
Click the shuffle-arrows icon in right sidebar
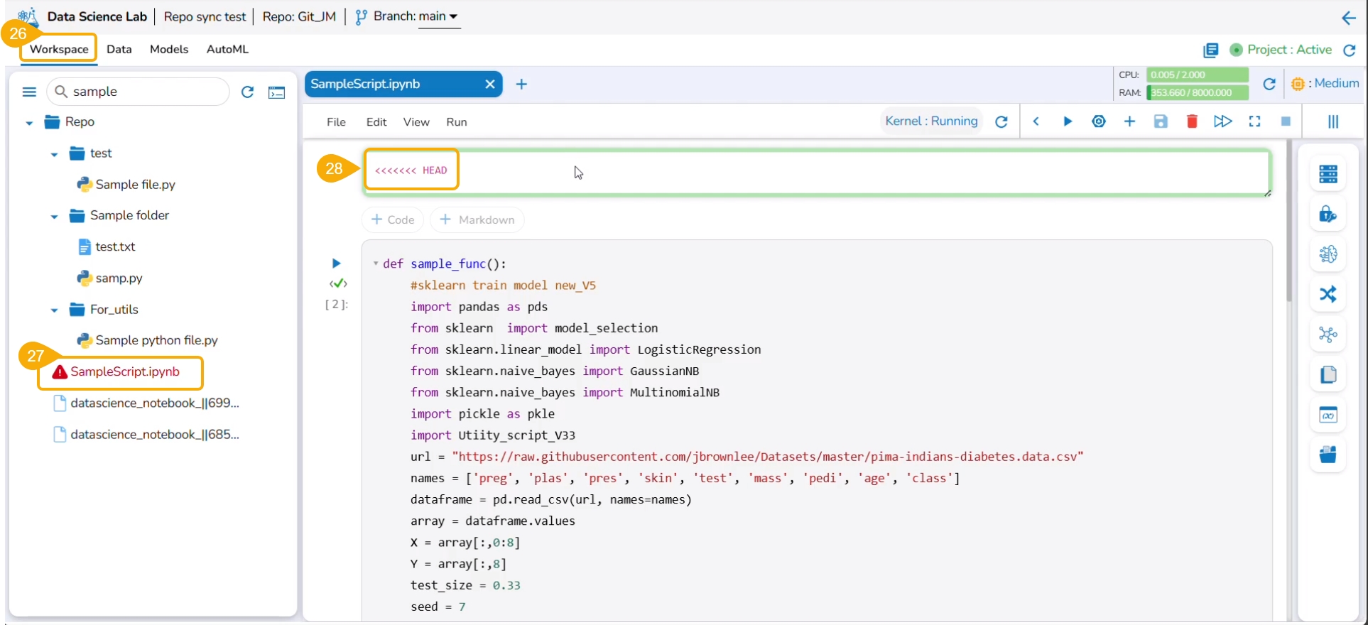(x=1328, y=294)
